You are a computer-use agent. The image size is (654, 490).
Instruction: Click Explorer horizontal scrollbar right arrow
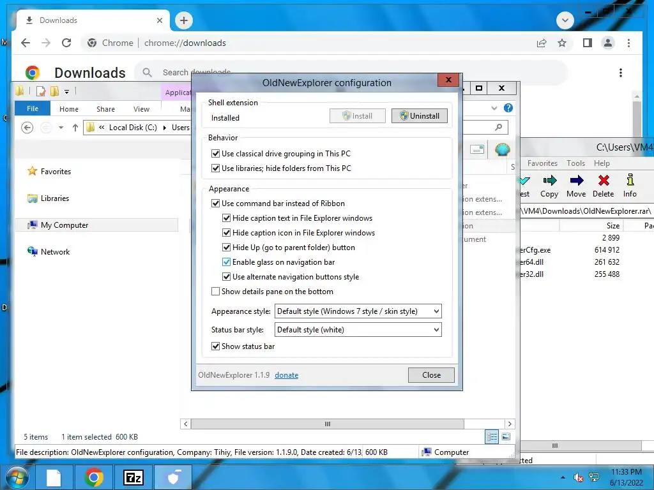510,424
